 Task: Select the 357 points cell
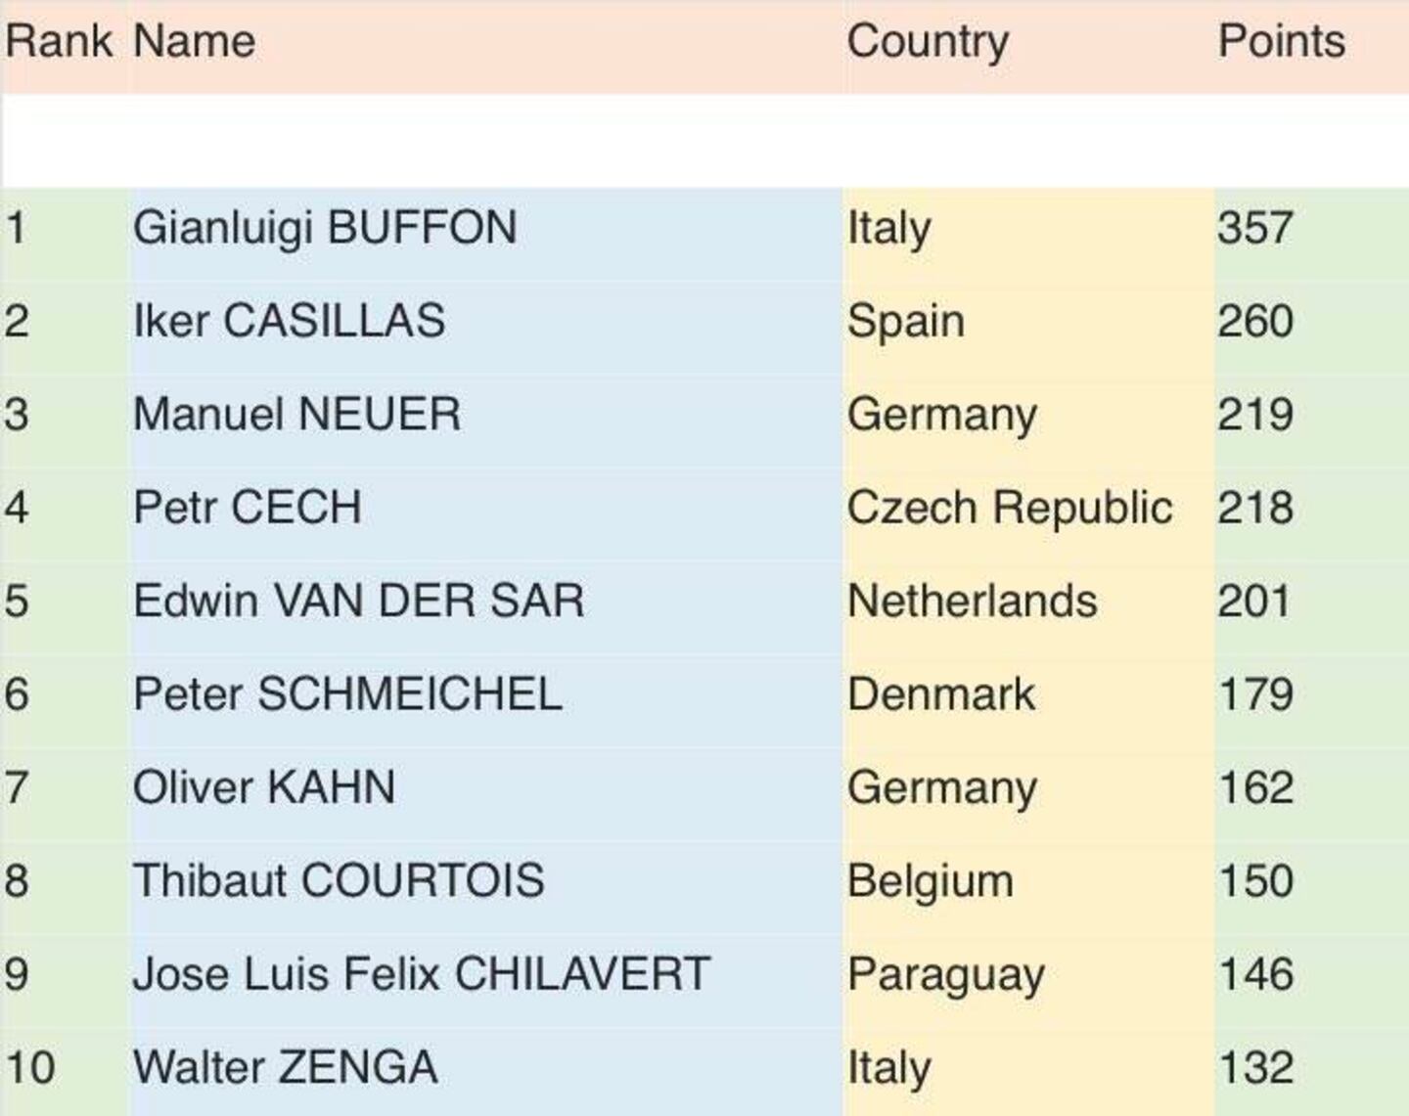[x=1255, y=228]
